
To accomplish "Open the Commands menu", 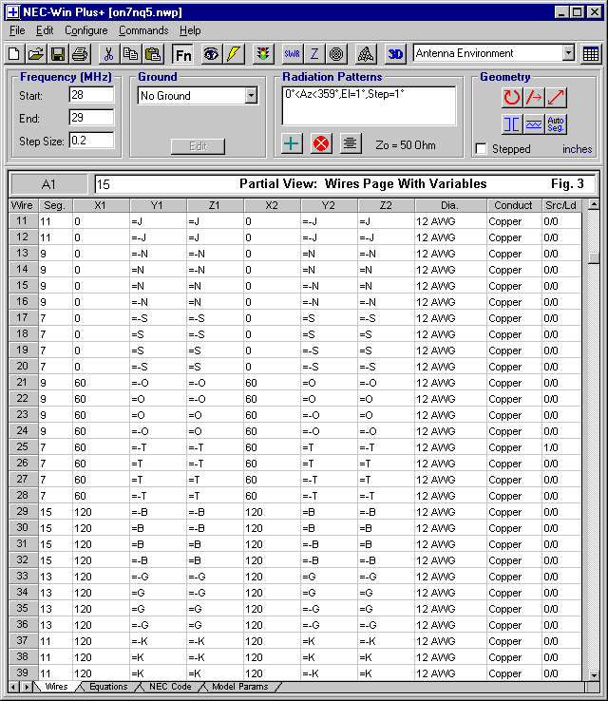I will [x=143, y=30].
